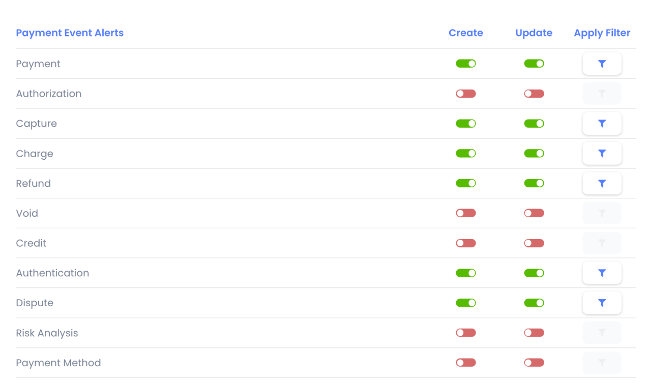This screenshot has width=651, height=384.
Task: Click the Dispute row filter icon
Action: (602, 303)
